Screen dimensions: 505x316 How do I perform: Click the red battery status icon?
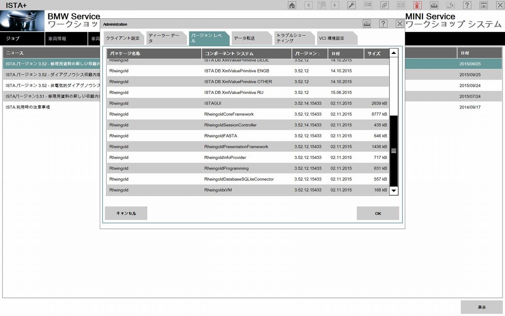(x=417, y=5)
